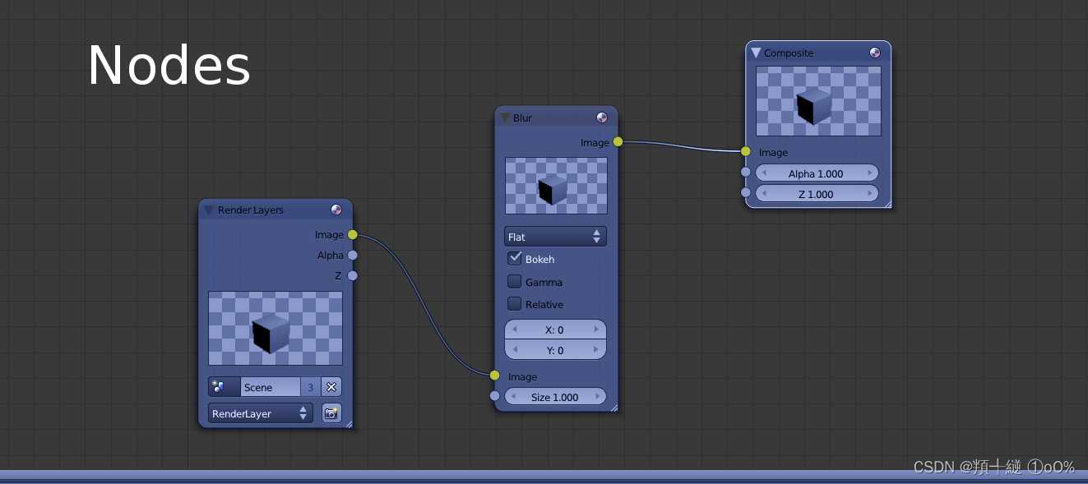The width and height of the screenshot is (1088, 484).
Task: Select the Blur node title
Action: point(522,118)
